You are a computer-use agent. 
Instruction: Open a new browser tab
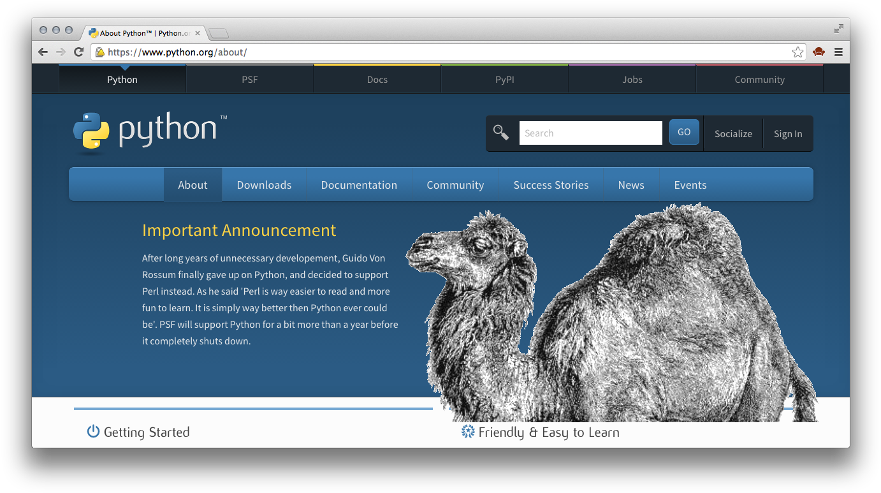pyautogui.click(x=219, y=33)
